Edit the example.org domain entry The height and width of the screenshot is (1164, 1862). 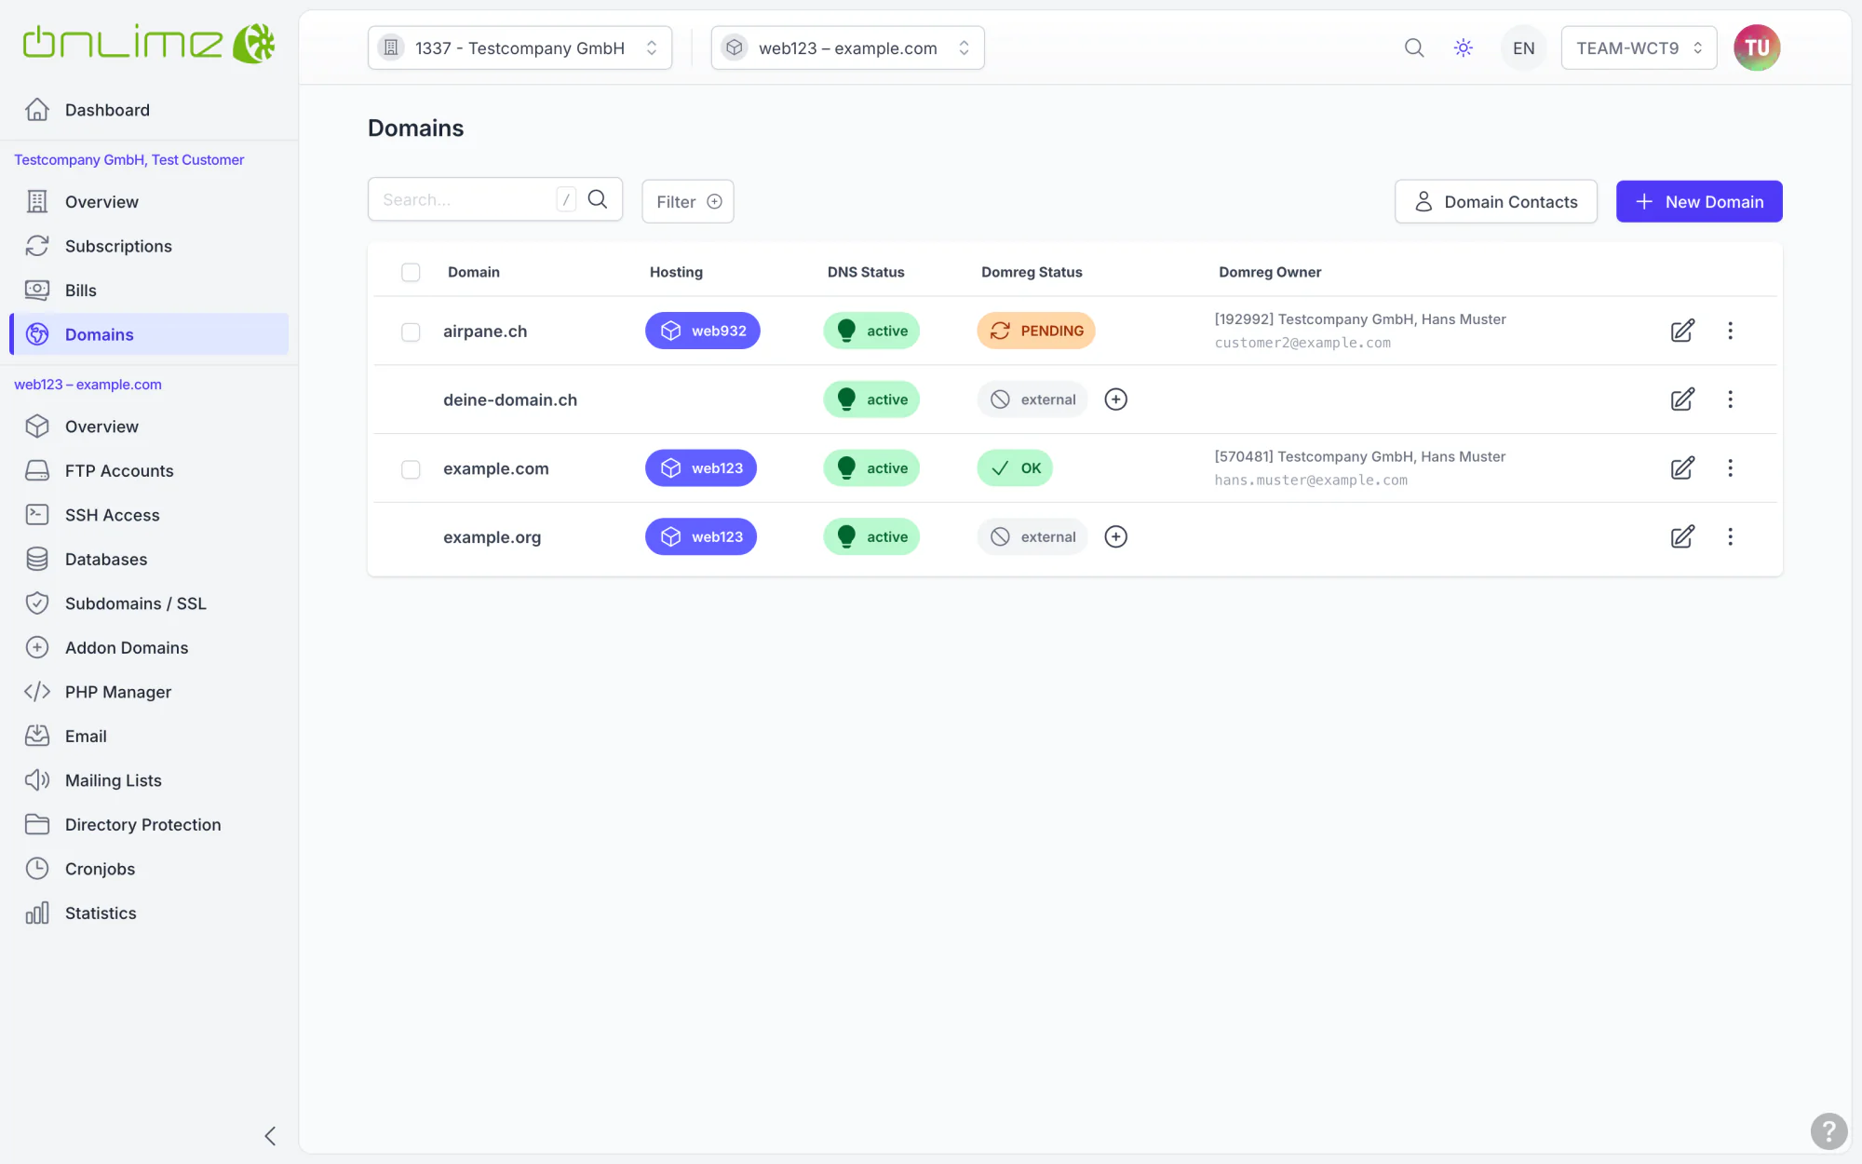[x=1682, y=536]
